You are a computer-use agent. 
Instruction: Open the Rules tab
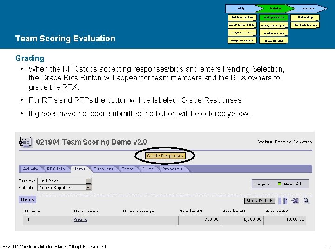[x=148, y=169]
